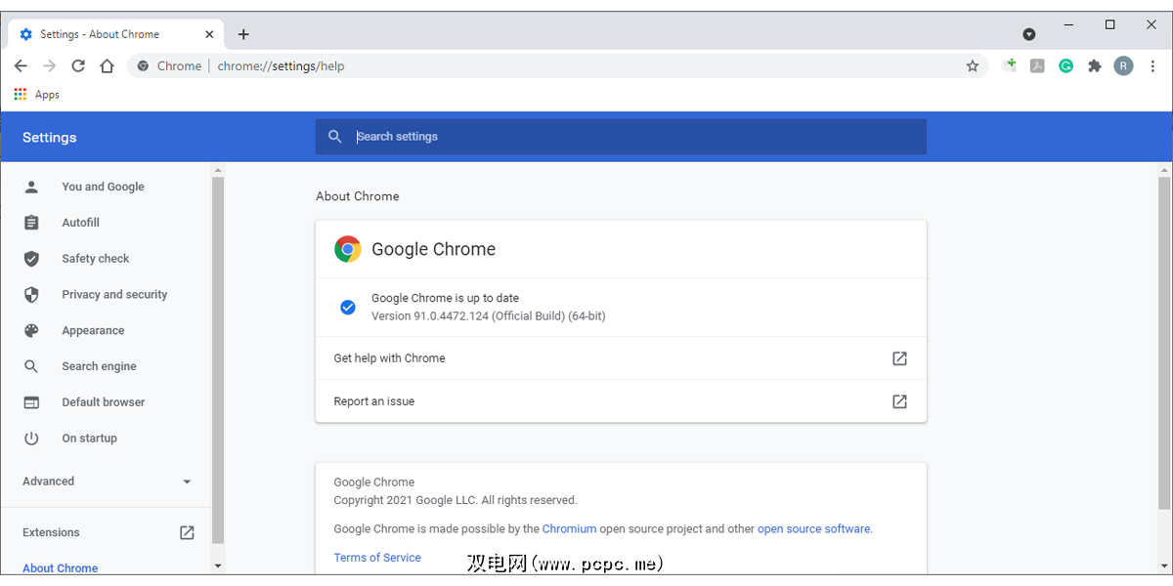Go back to previous page
Image resolution: width=1173 pixels, height=586 pixels.
tap(21, 66)
